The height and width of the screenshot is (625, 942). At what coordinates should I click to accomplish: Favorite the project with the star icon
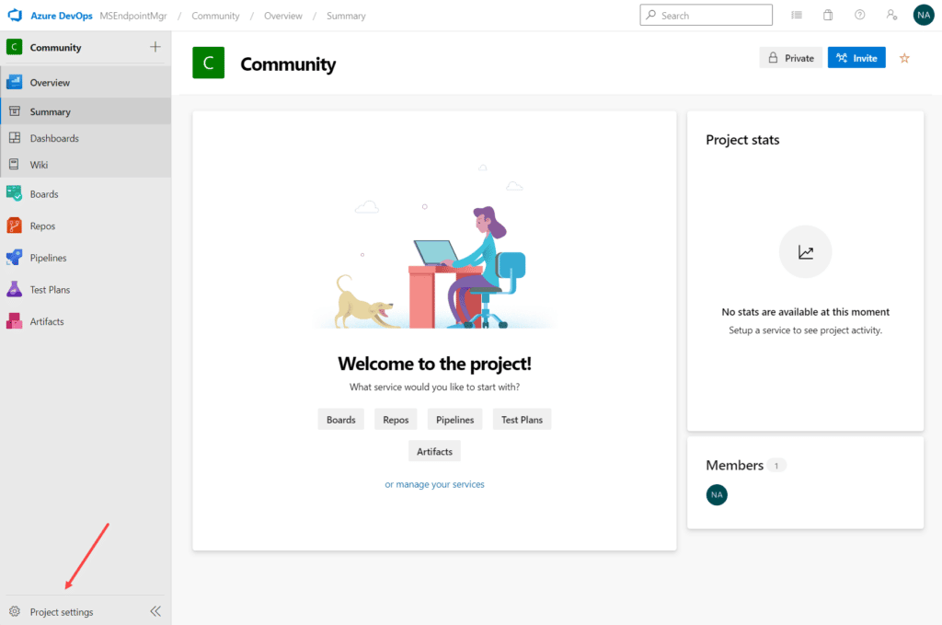tap(904, 58)
